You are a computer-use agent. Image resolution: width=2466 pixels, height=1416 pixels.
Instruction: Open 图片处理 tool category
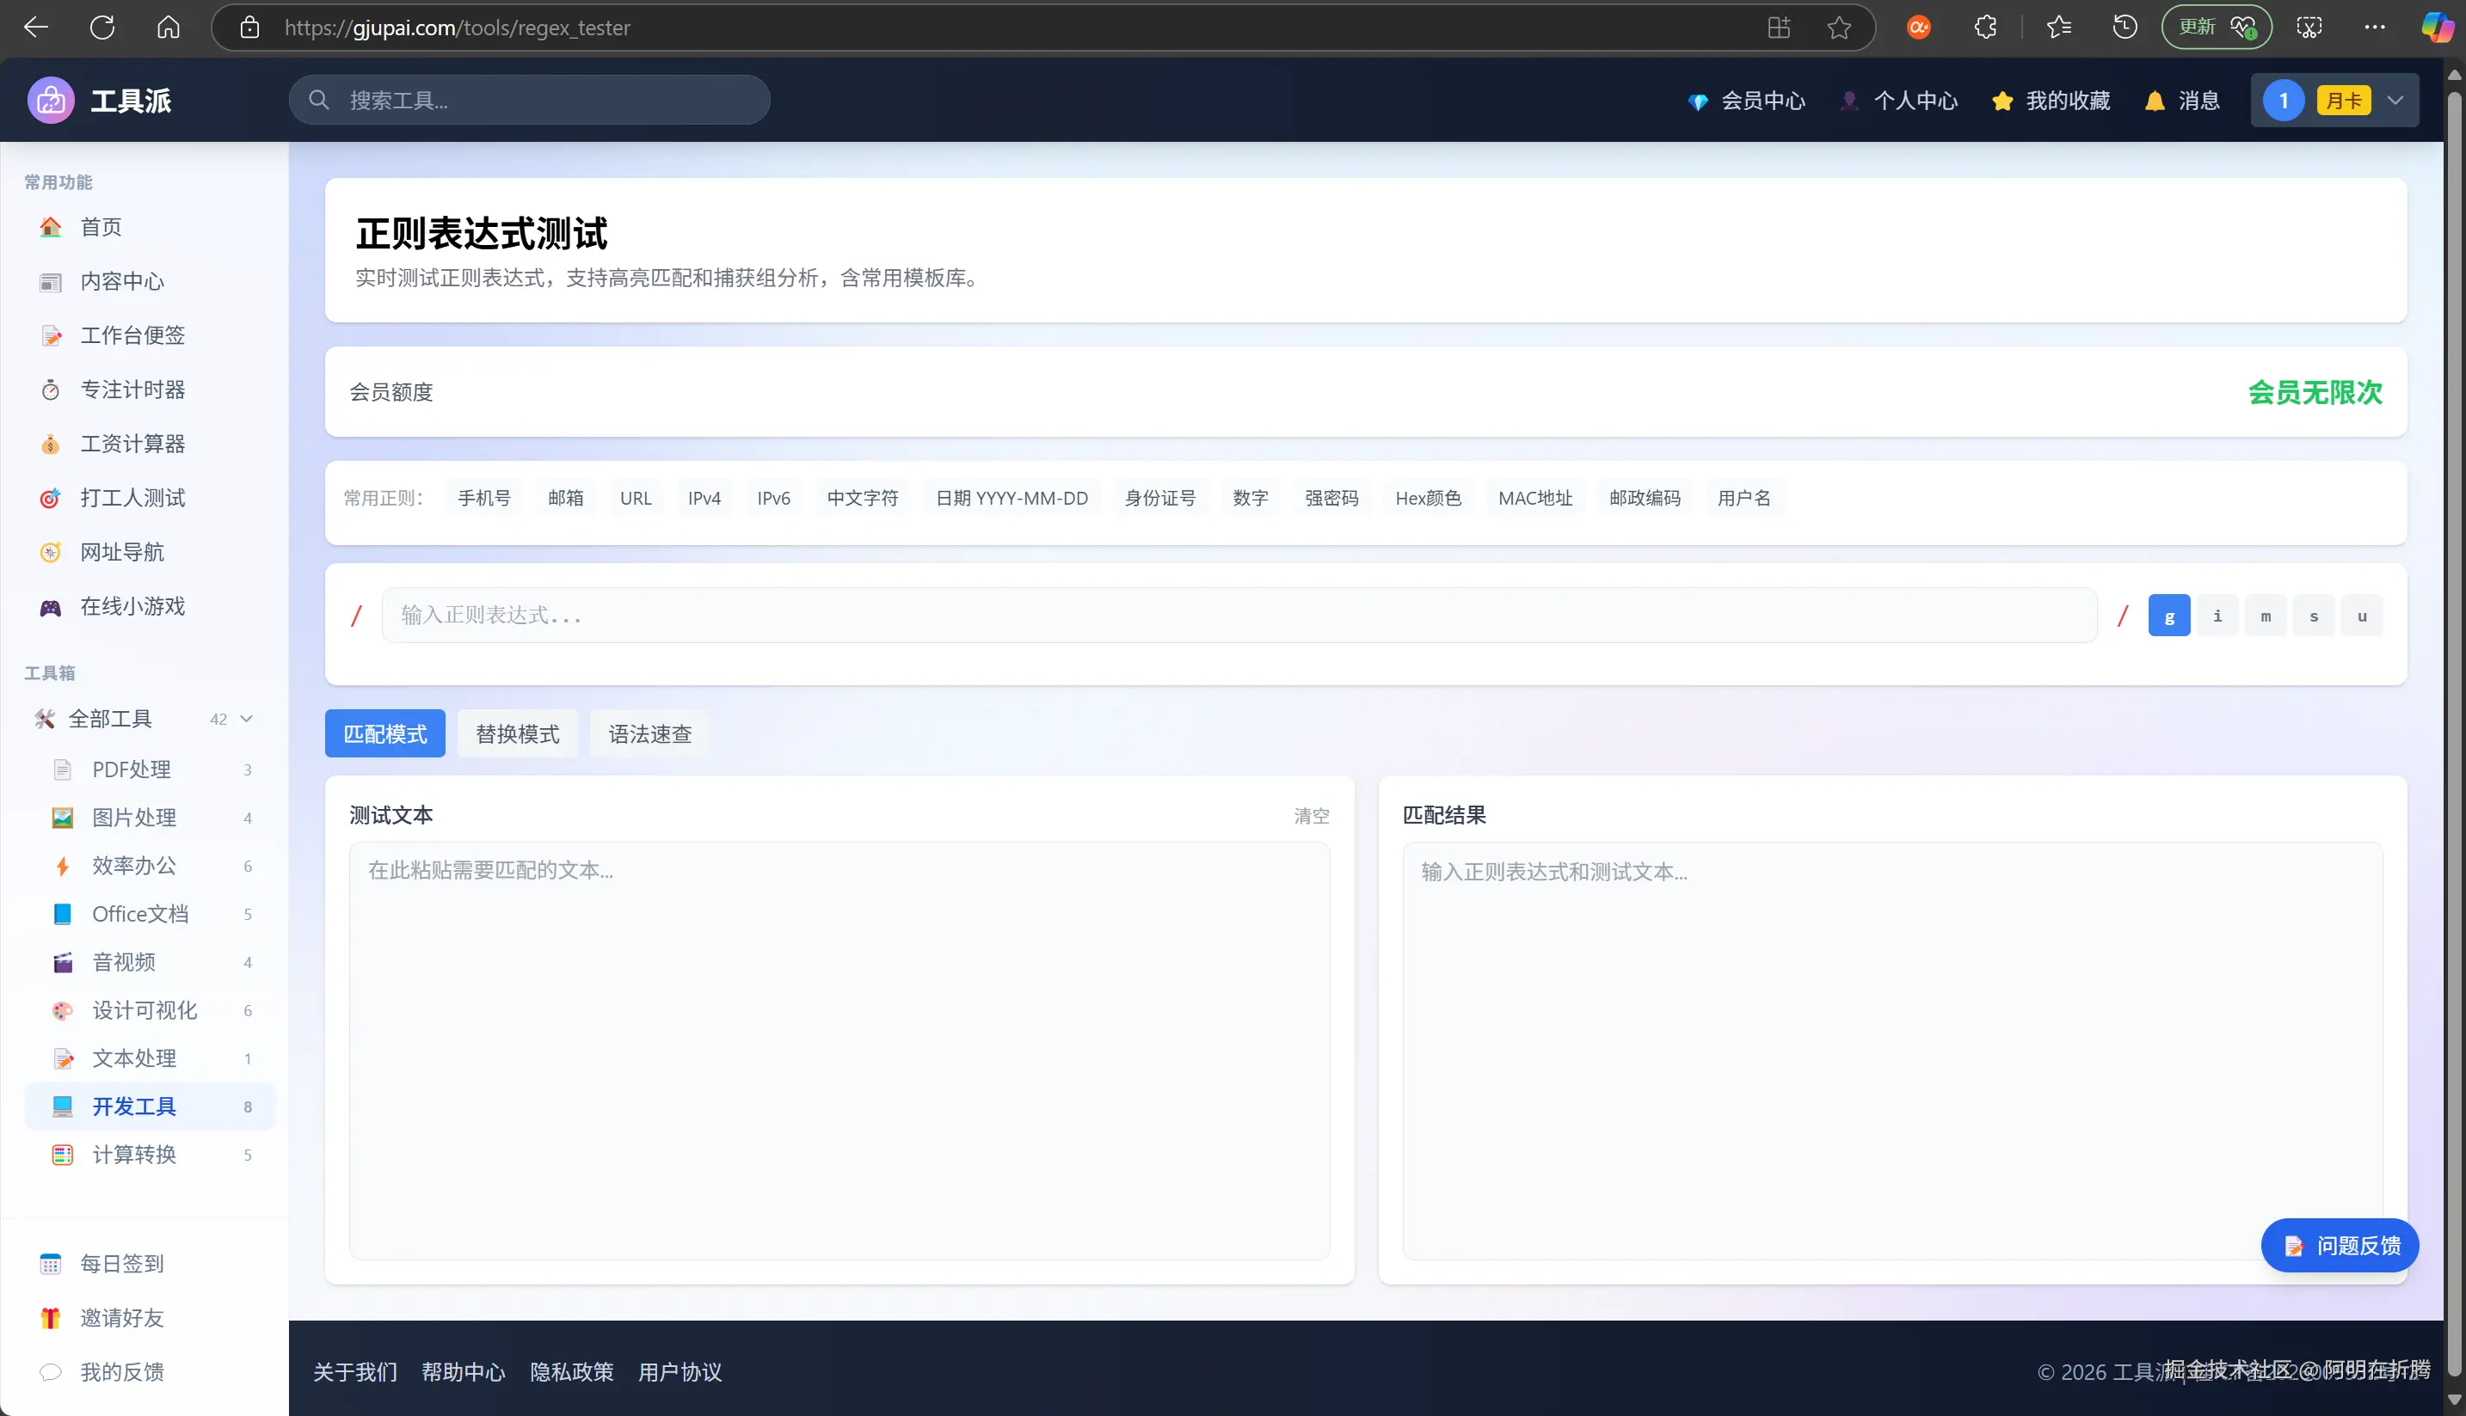[x=150, y=818]
